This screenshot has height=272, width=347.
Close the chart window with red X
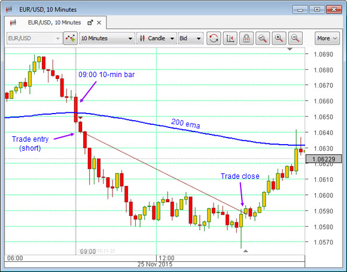click(334, 10)
